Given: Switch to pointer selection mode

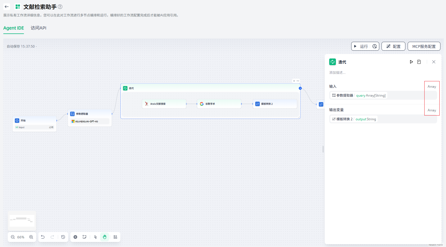Looking at the screenshot, I should tap(95, 237).
